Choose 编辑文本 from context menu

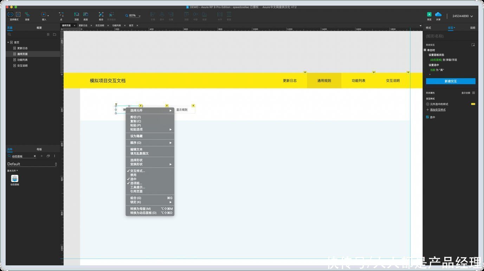click(x=150, y=149)
